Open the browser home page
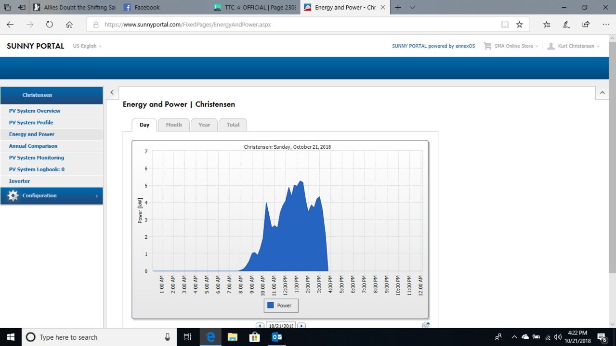This screenshot has height=346, width=616. [x=69, y=25]
